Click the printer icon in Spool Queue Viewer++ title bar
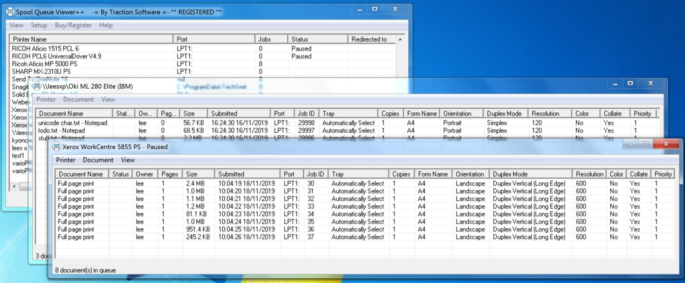Viewport: 685px width, 283px height. click(10, 12)
